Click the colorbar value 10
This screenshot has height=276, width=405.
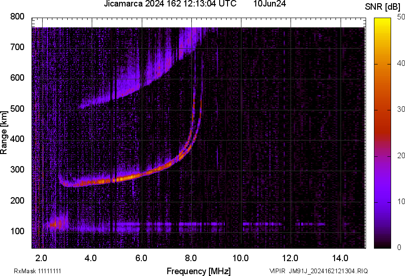[x=401, y=201]
